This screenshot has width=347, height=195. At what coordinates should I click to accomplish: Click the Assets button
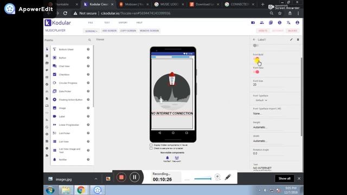[x=262, y=31]
